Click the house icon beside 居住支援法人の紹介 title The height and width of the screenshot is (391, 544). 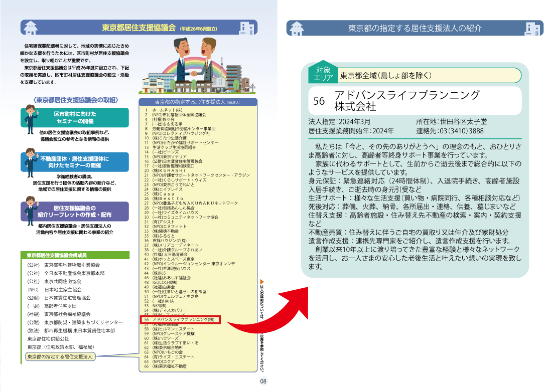coord(297,29)
